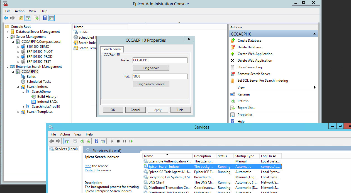Open Action menu in Services window
Screen dimensions: 351x193
pyautogui.click(x=65, y=134)
